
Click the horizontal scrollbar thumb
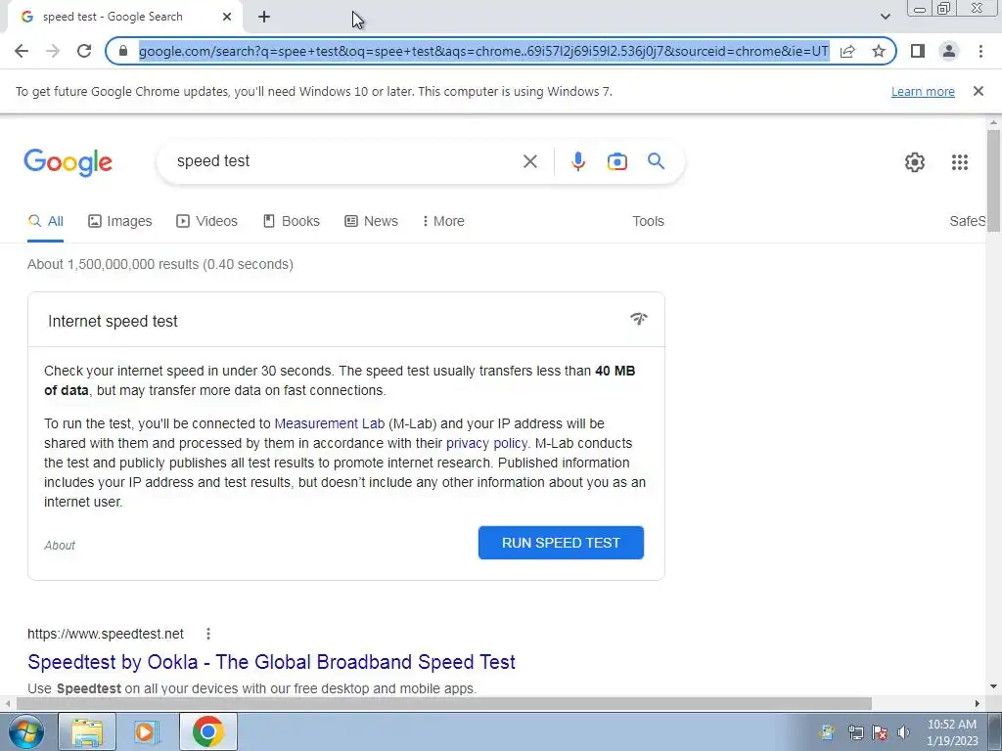tap(444, 704)
